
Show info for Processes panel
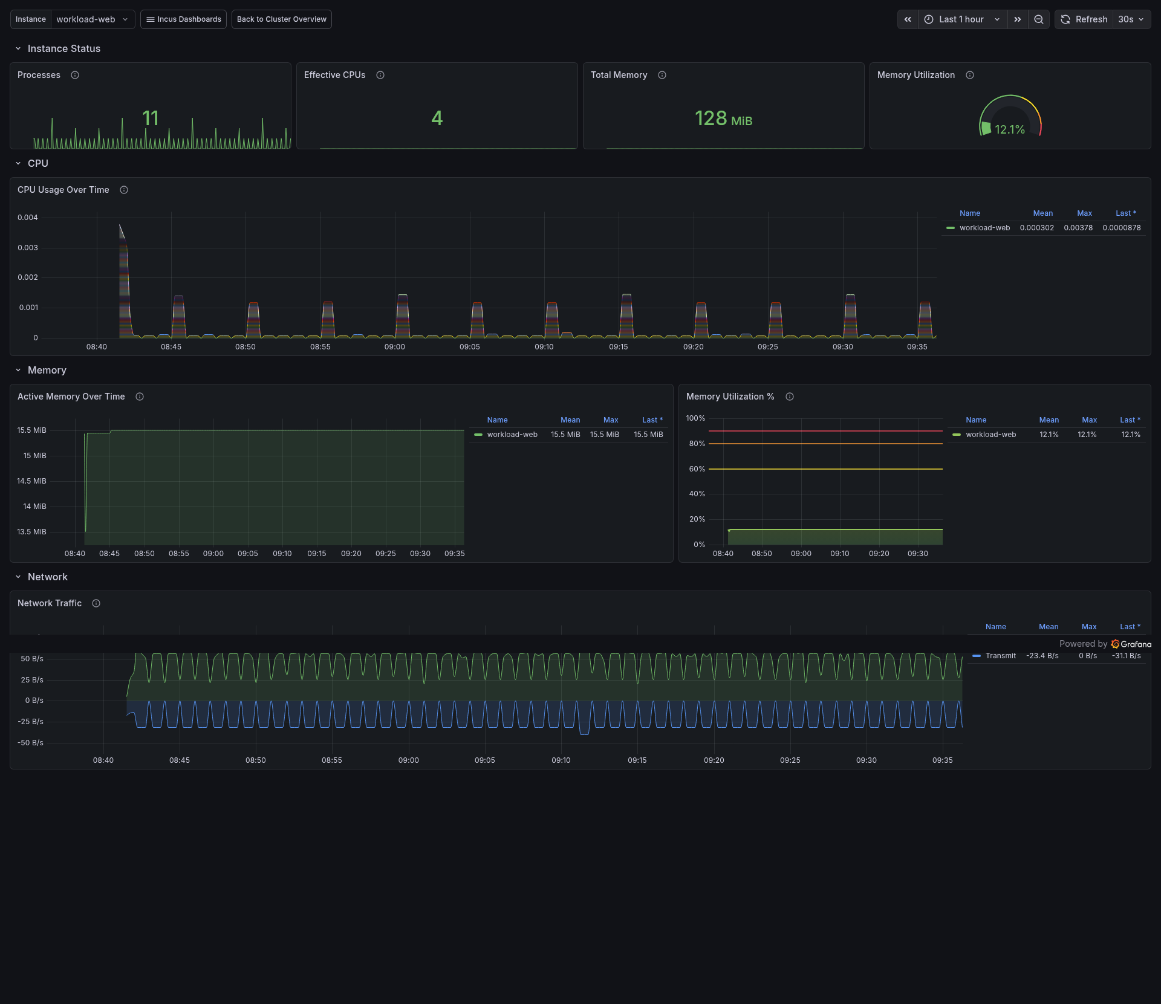[75, 75]
